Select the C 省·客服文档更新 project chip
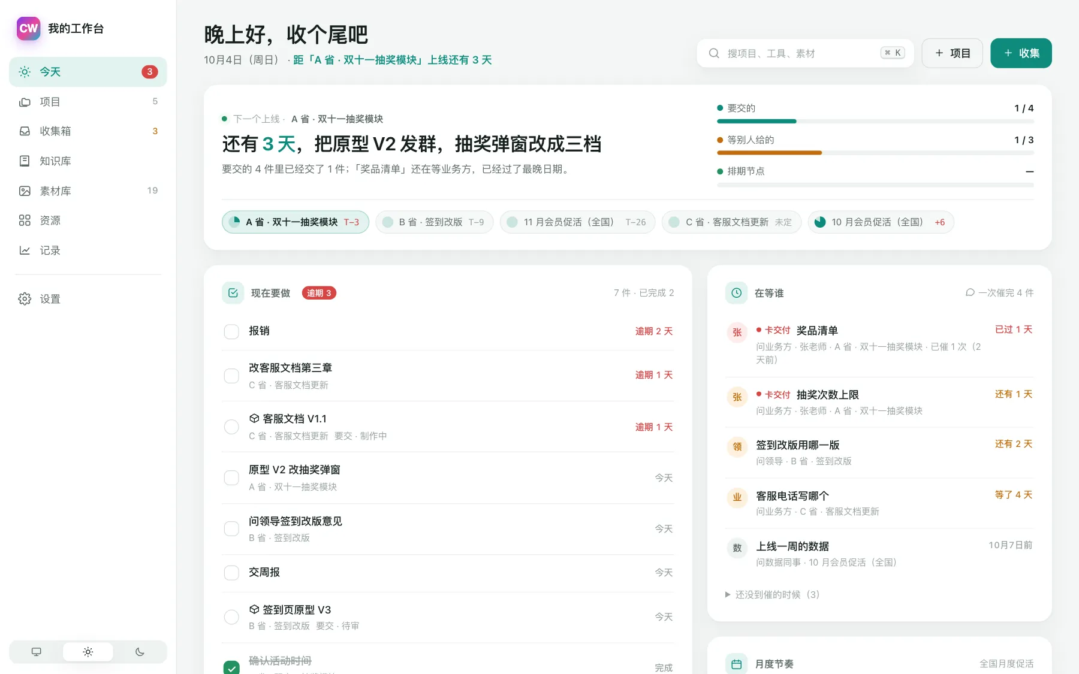This screenshot has height=674, width=1079. coord(731,222)
